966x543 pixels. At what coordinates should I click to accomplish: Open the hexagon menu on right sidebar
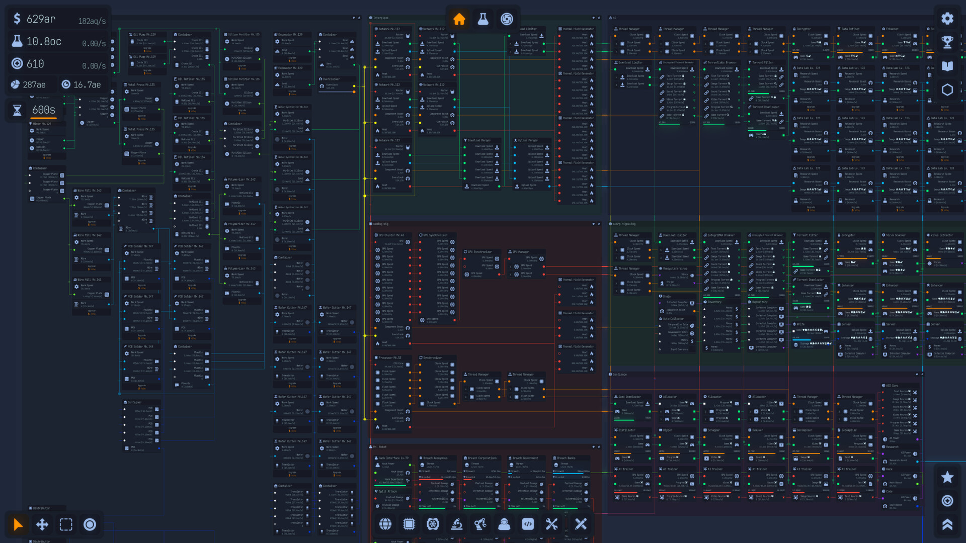947,90
